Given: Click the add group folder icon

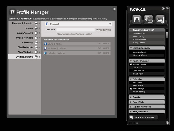Looking at the screenshot, I should point(131,117).
